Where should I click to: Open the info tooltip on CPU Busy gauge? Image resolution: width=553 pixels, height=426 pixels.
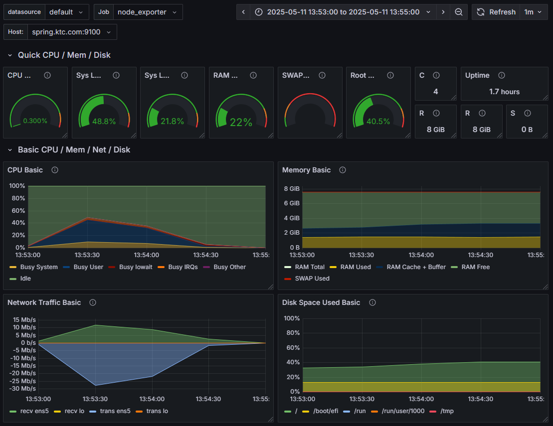47,75
